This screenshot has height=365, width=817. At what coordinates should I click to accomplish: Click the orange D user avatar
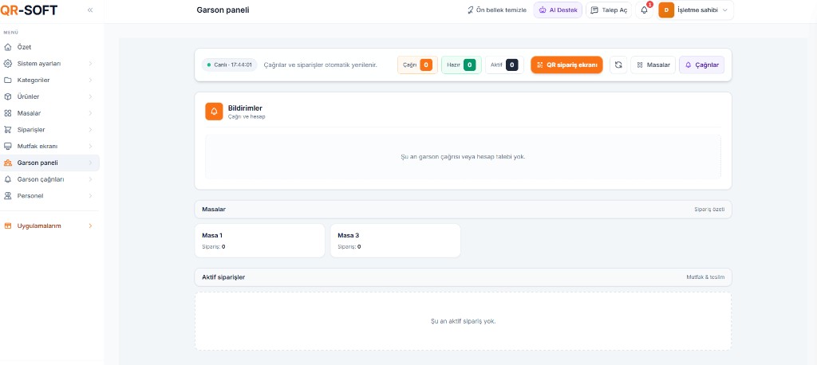[x=666, y=10]
